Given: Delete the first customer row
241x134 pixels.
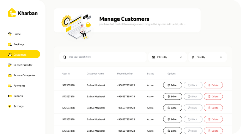Looking at the screenshot, I should [x=213, y=85].
